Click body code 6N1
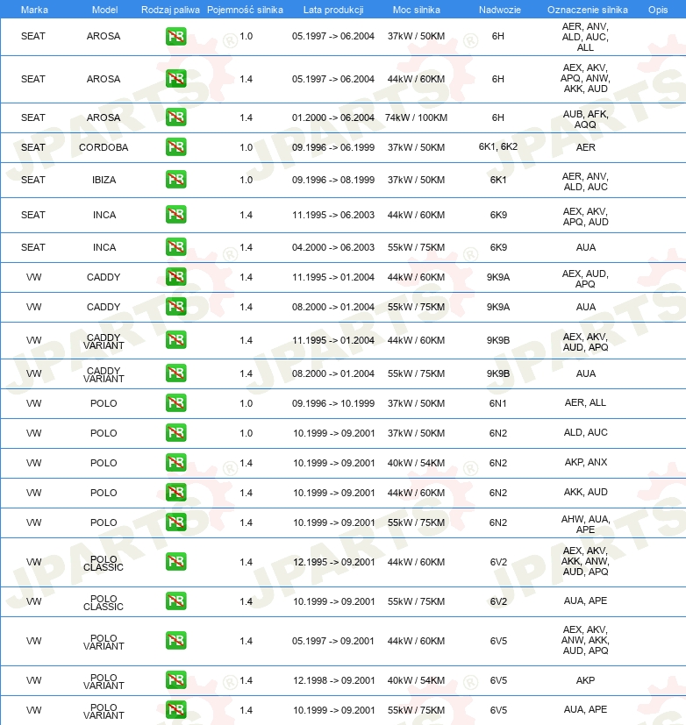This screenshot has height=725, width=686. click(498, 403)
